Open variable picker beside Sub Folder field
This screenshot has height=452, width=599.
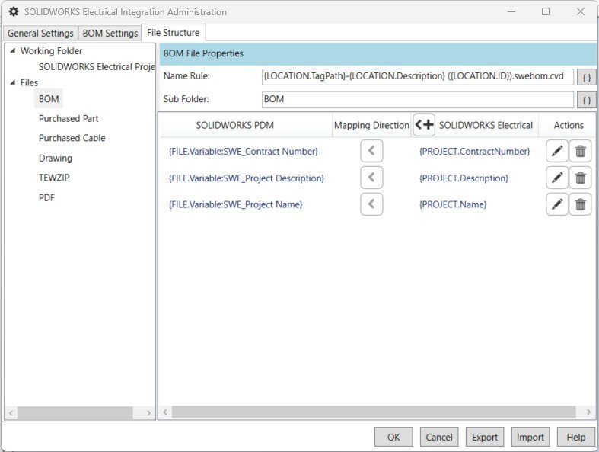586,100
